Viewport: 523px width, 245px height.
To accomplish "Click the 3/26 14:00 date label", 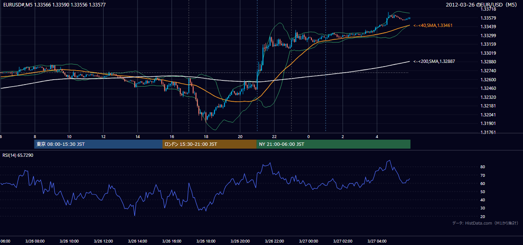I will pos(138,241).
